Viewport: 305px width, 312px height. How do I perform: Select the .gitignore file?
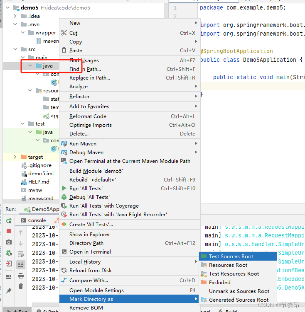click(x=37, y=165)
